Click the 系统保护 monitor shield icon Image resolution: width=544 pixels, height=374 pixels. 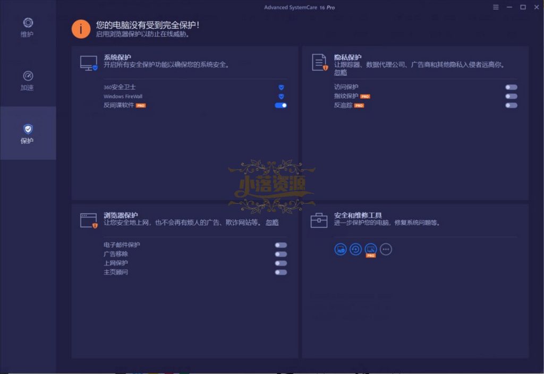[x=89, y=63]
